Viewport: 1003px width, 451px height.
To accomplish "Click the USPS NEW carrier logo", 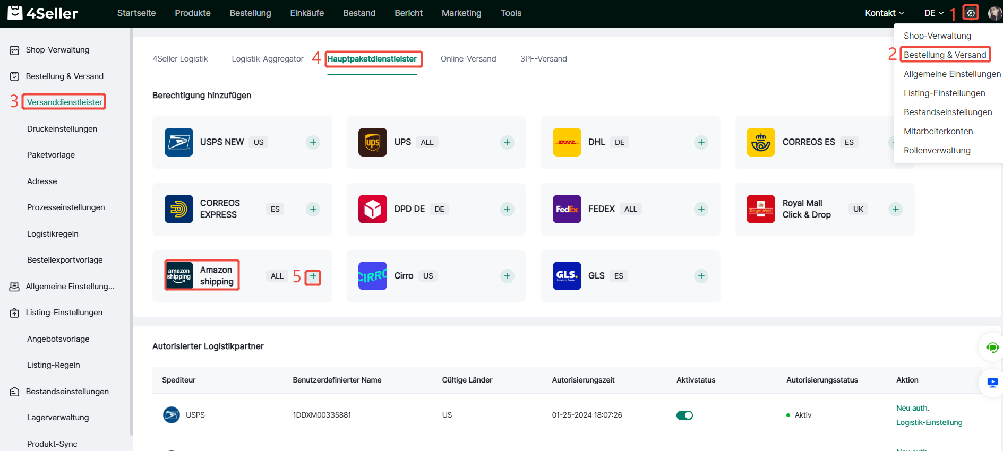I will [x=179, y=142].
